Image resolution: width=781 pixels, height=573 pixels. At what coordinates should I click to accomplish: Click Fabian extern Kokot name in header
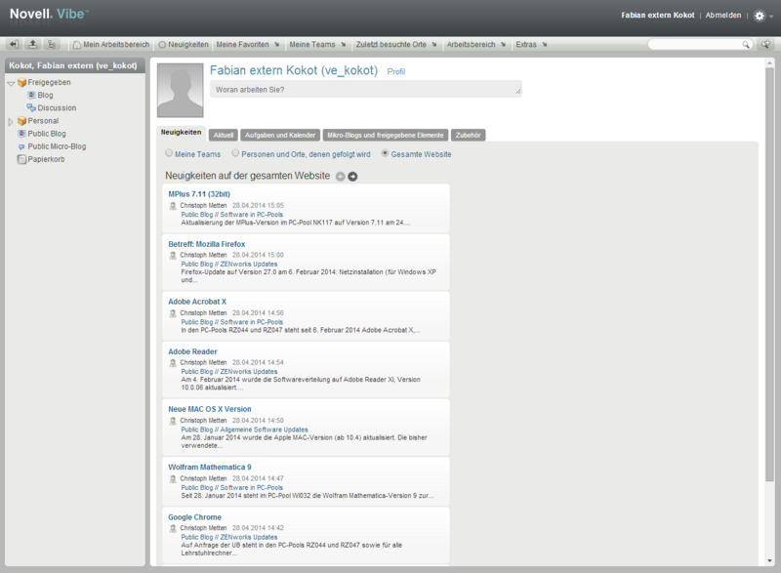coord(657,16)
